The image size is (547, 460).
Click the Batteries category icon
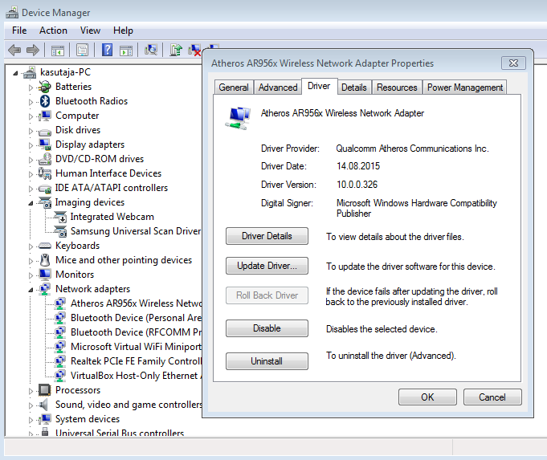point(45,87)
